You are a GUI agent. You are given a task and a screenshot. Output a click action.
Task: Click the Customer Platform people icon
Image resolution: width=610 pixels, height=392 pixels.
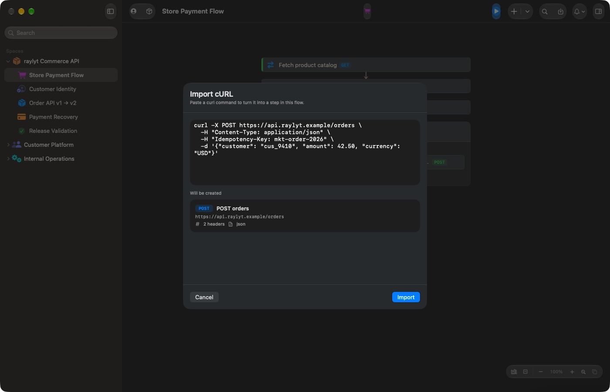click(x=17, y=145)
